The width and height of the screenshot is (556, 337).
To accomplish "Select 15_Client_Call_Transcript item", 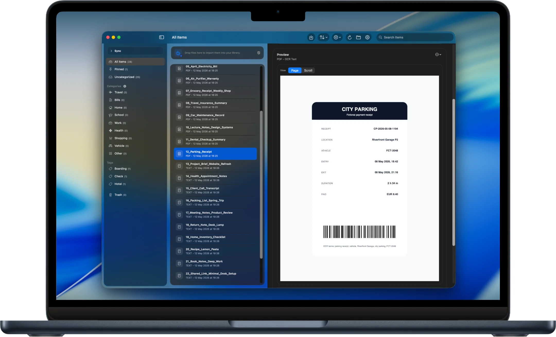I will coord(215,190).
